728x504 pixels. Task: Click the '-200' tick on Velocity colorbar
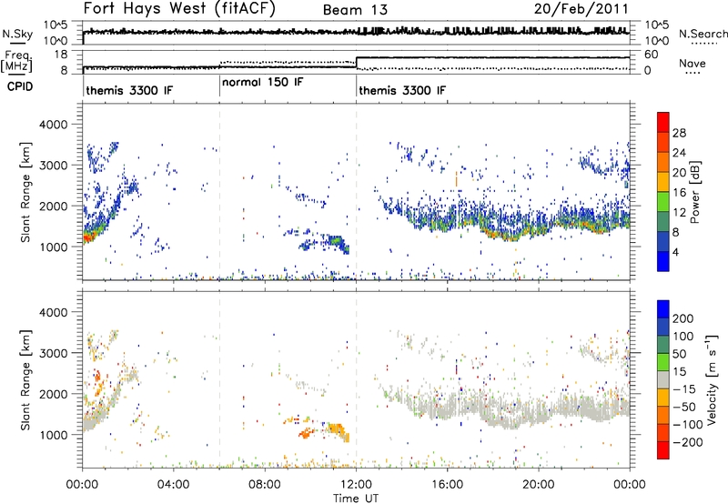tap(688, 442)
